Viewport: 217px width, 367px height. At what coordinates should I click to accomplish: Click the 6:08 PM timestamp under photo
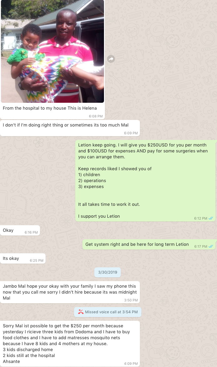[96, 116]
